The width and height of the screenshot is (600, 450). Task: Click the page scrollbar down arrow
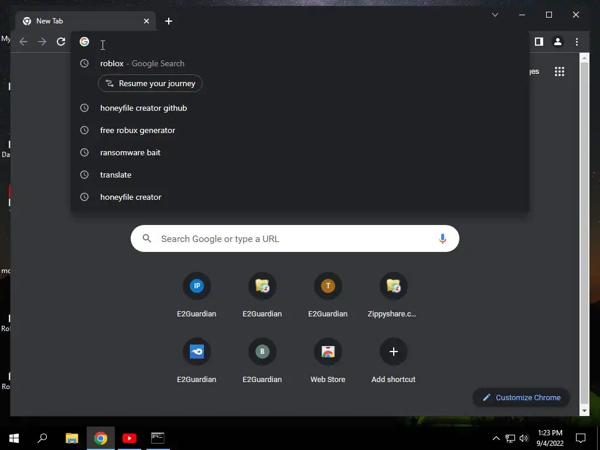click(x=584, y=411)
